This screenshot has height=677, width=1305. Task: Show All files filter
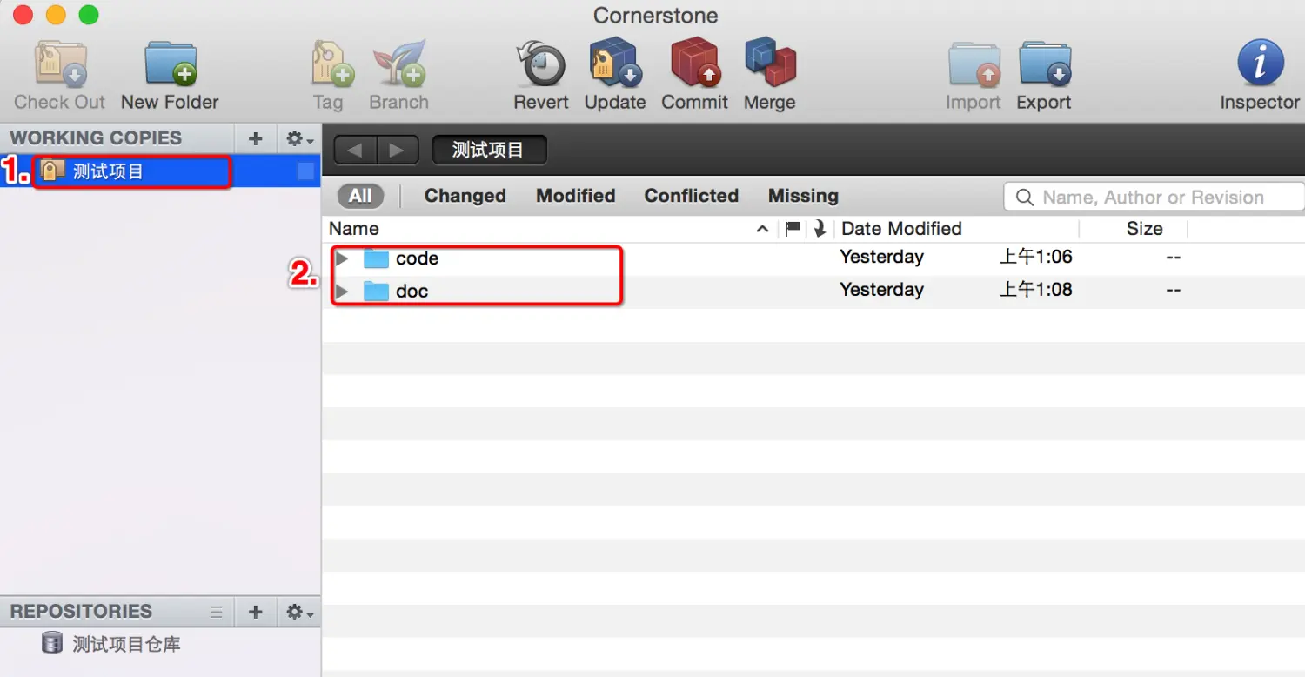[x=360, y=196]
